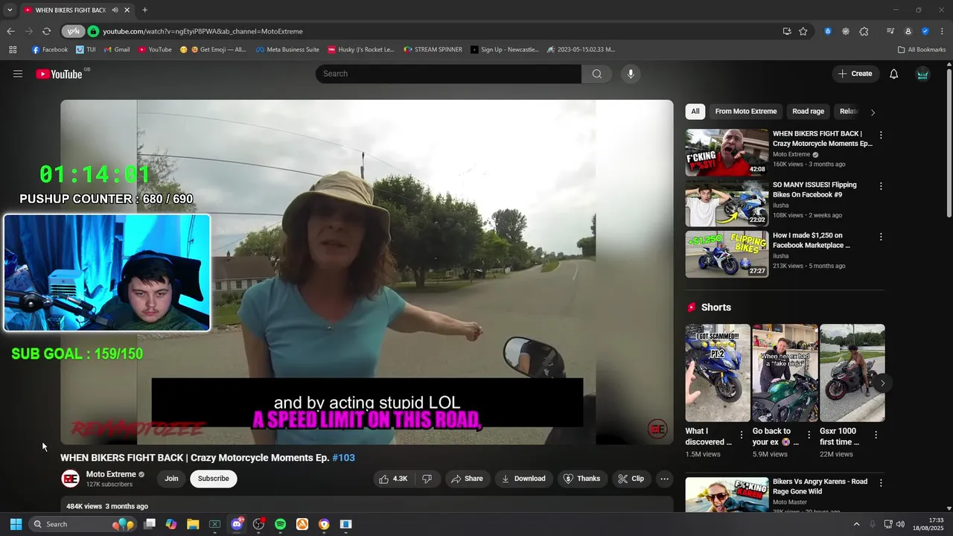The height and width of the screenshot is (536, 953).
Task: Show hidden system tray icons
Action: click(x=856, y=524)
